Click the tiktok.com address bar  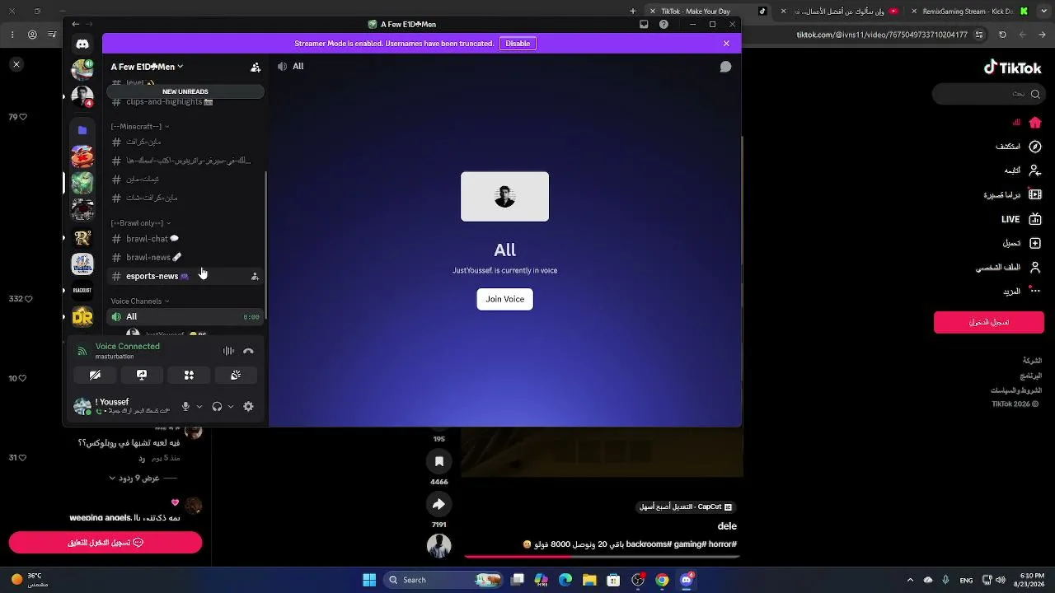click(x=882, y=35)
